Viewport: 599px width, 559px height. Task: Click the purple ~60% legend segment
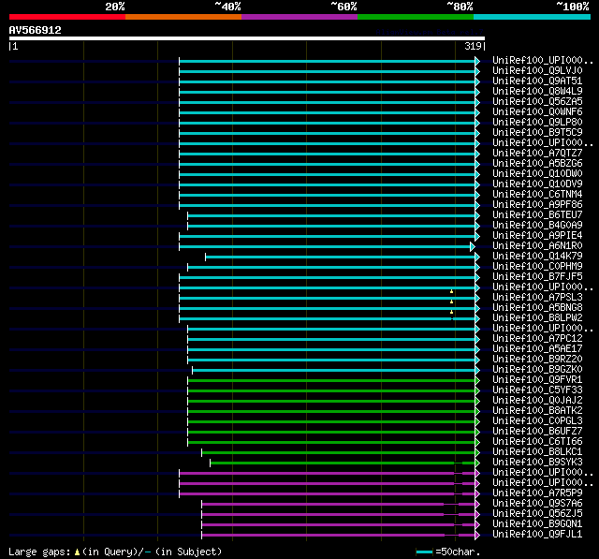299,16
